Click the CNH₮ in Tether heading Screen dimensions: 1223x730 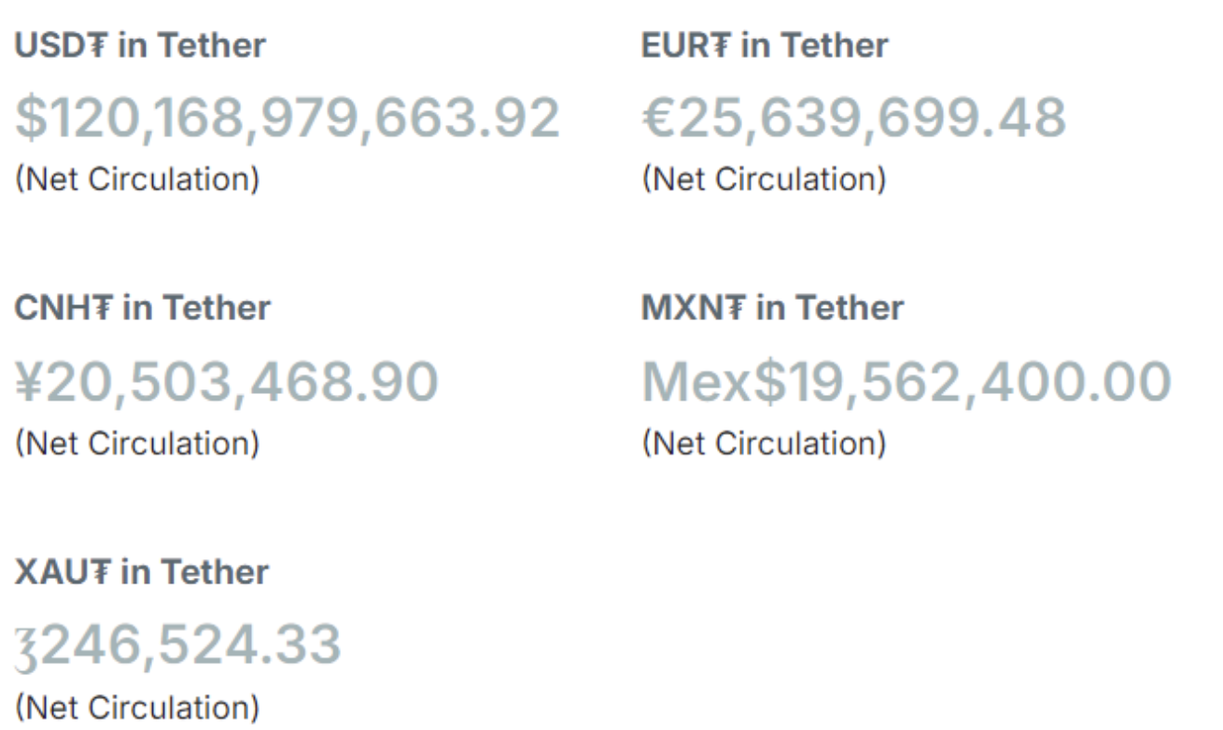tap(142, 308)
